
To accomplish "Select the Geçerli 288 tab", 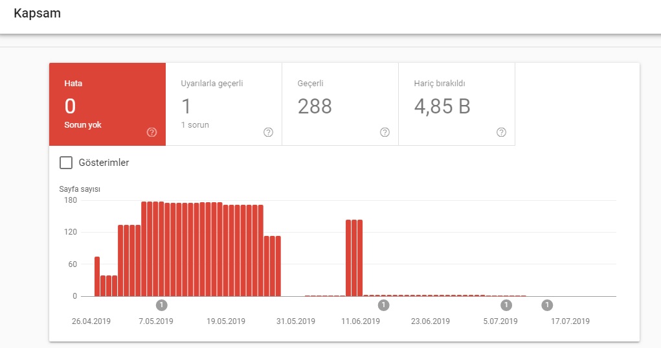I will [340, 104].
